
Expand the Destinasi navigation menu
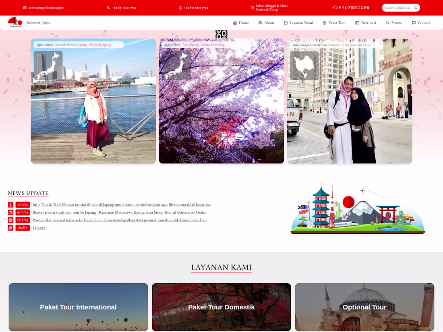pos(366,23)
